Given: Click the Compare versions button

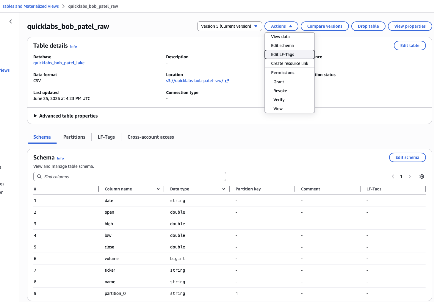Looking at the screenshot, I should click(x=325, y=26).
